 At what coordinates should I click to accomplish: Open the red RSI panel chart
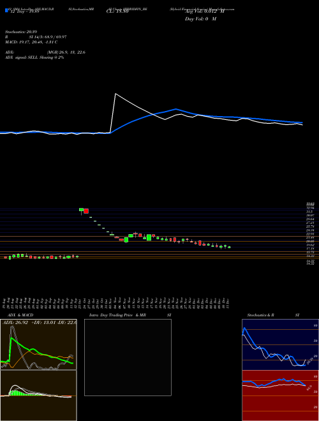point(280,395)
